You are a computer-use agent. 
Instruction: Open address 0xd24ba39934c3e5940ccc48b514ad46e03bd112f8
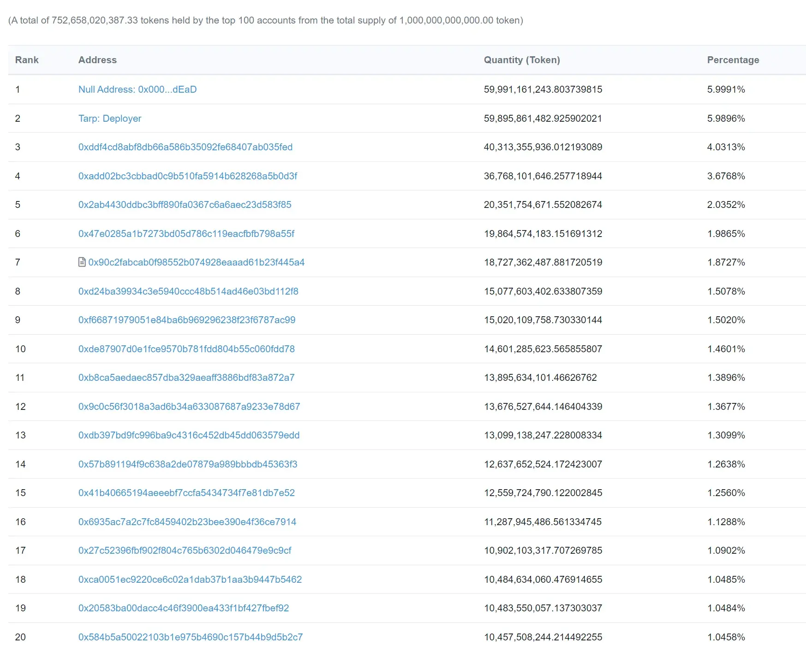(x=188, y=291)
